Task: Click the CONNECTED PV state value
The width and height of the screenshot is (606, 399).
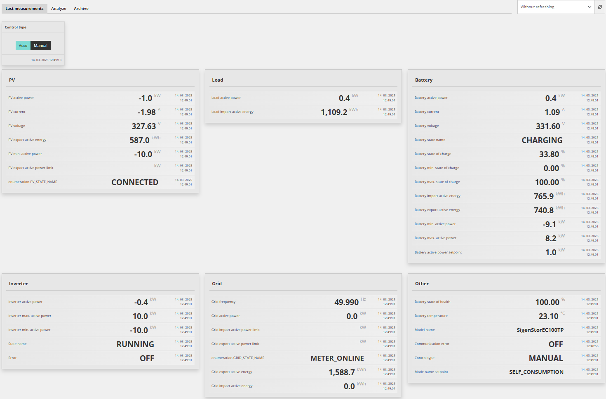Action: click(135, 182)
